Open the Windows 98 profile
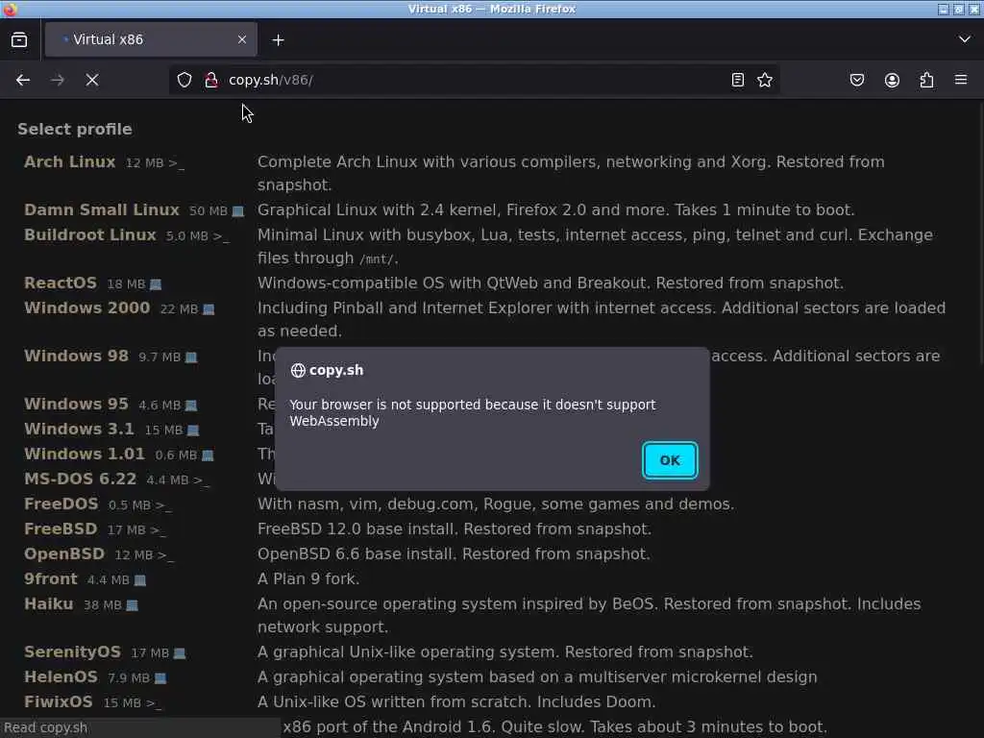Viewport: 984px width, 738px height. (76, 356)
